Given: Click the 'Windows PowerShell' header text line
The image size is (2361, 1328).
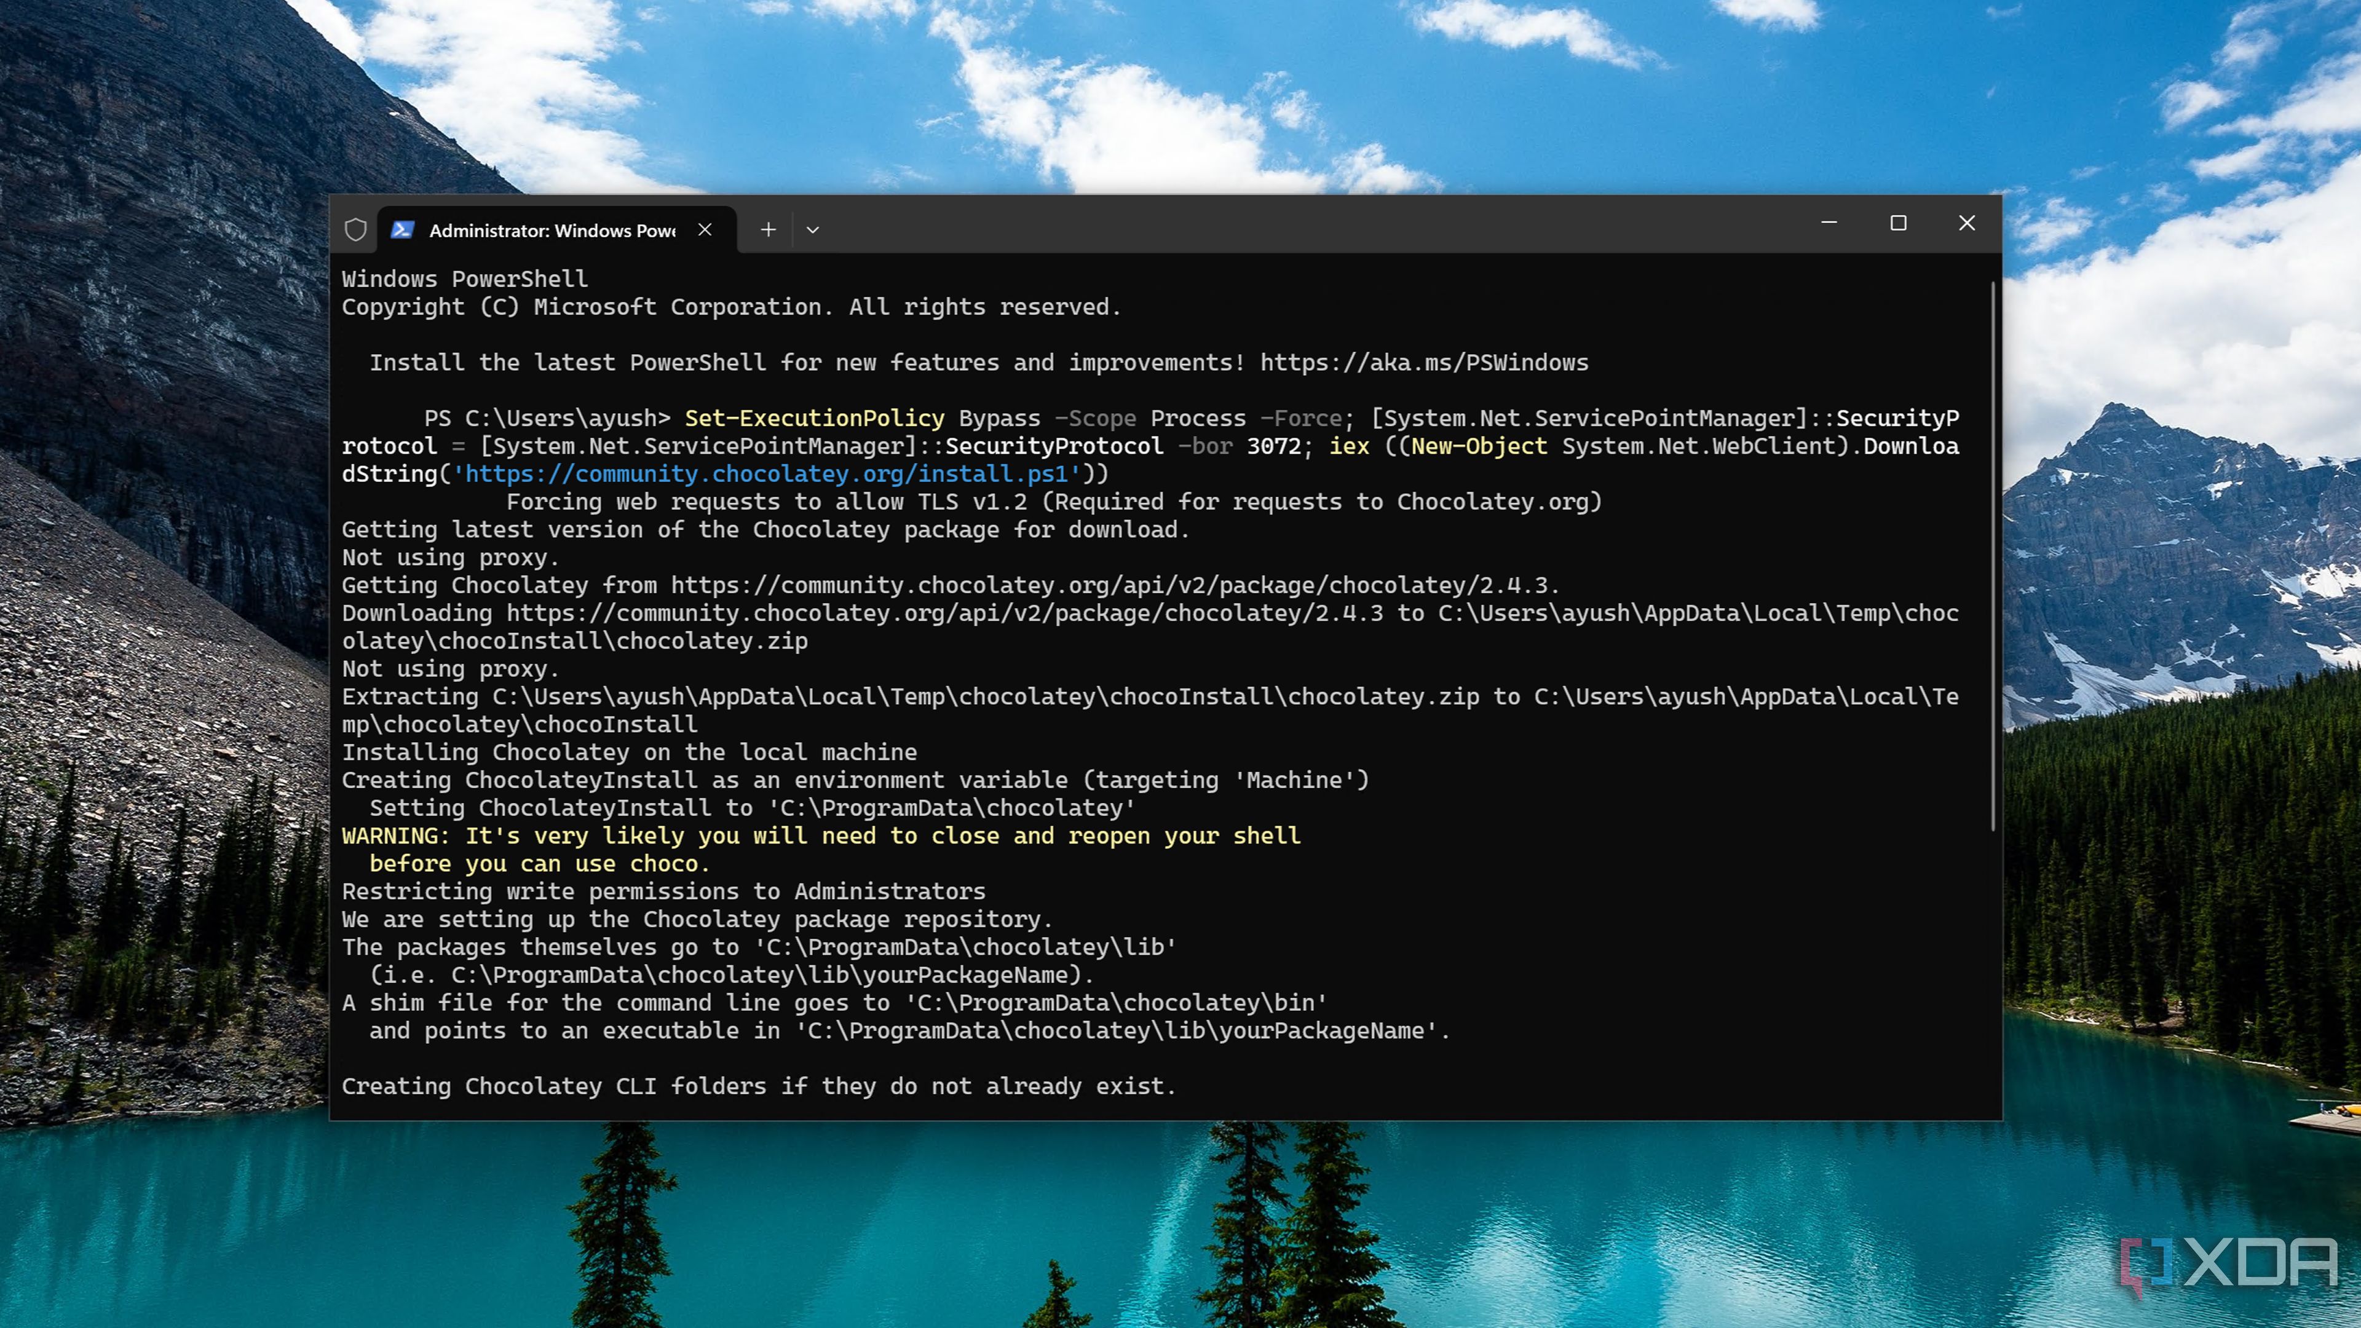Looking at the screenshot, I should (465, 279).
